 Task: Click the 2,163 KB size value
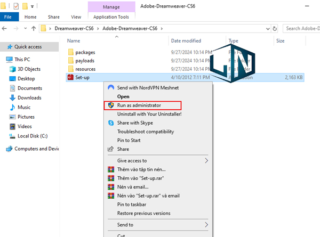click(294, 77)
